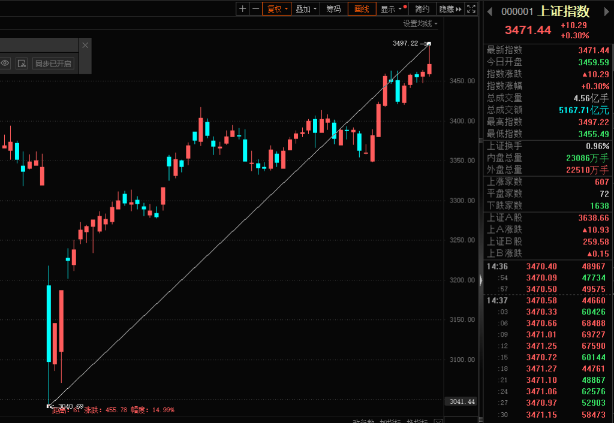The image size is (614, 423).
Task: Open the 设置均线 moving average settings
Action: pos(420,23)
